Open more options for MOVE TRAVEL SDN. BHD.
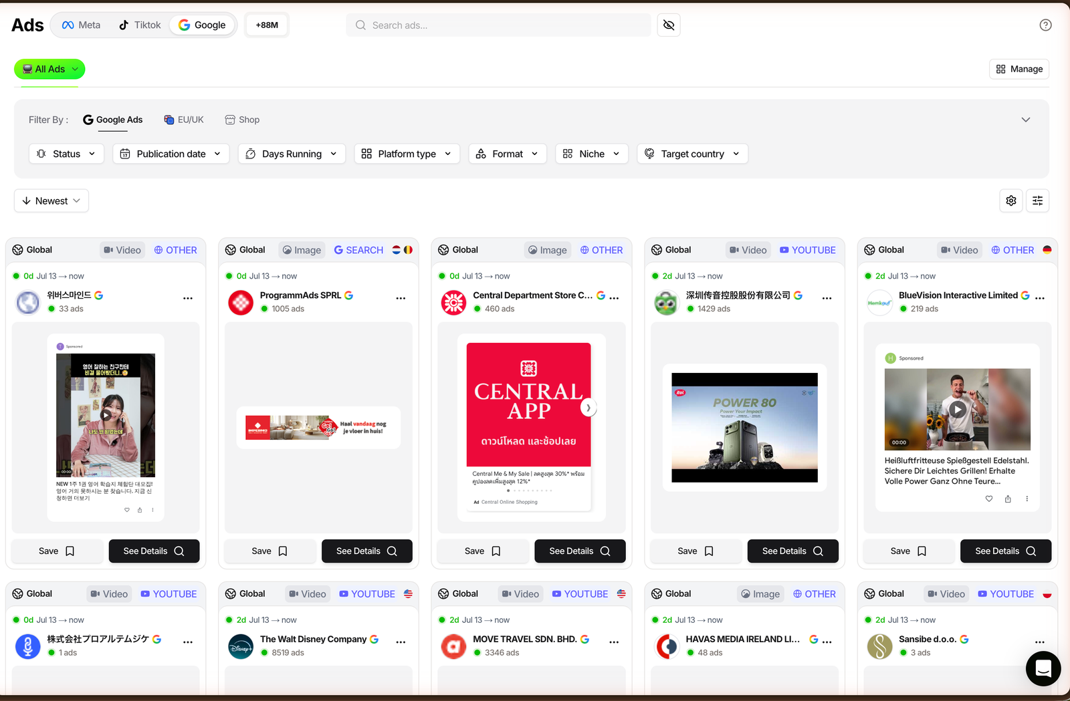Image resolution: width=1070 pixels, height=701 pixels. [614, 642]
